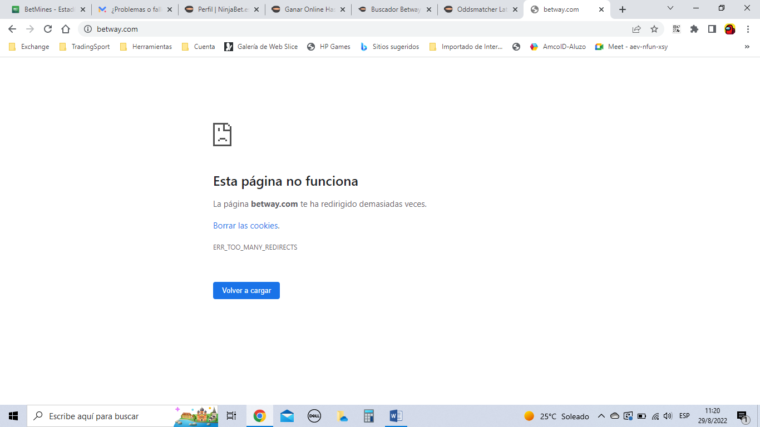The image size is (760, 427).
Task: Click the globe bookmark without label
Action: coord(516,47)
